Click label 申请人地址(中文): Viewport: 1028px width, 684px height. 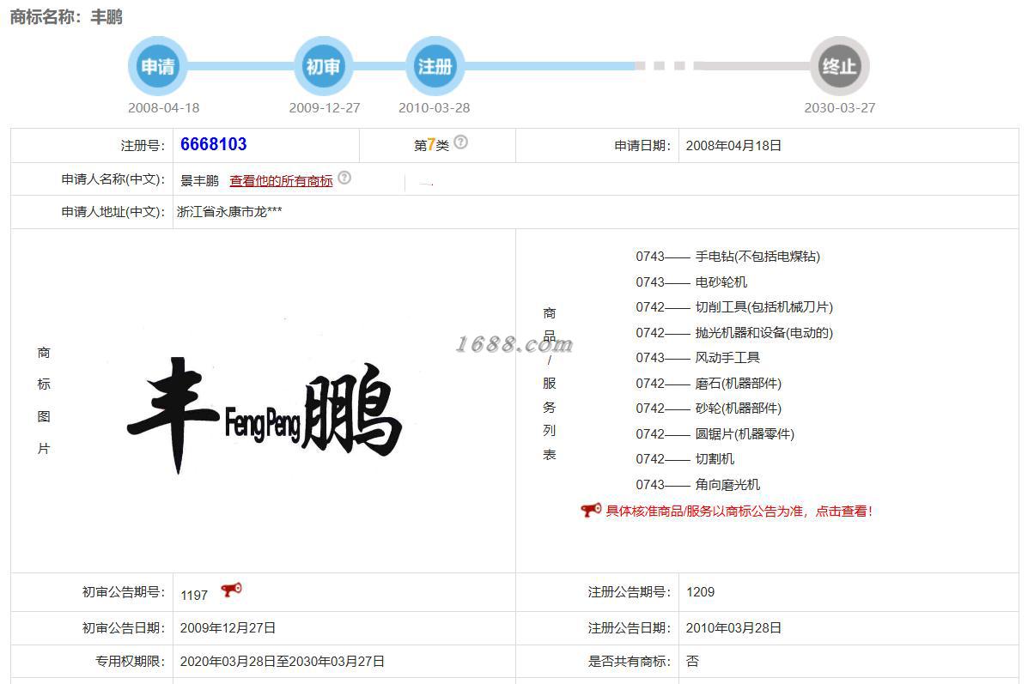[x=113, y=212]
